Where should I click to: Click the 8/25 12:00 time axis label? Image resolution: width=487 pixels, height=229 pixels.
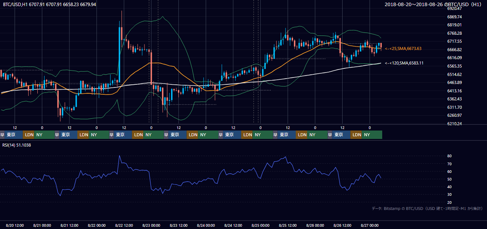tap(288, 226)
